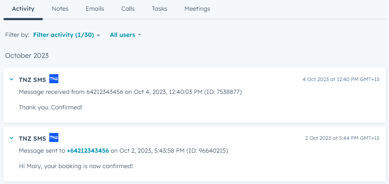Viewport: 389px width, 184px height.
Task: Click the October 2023 section heading
Action: [27, 56]
